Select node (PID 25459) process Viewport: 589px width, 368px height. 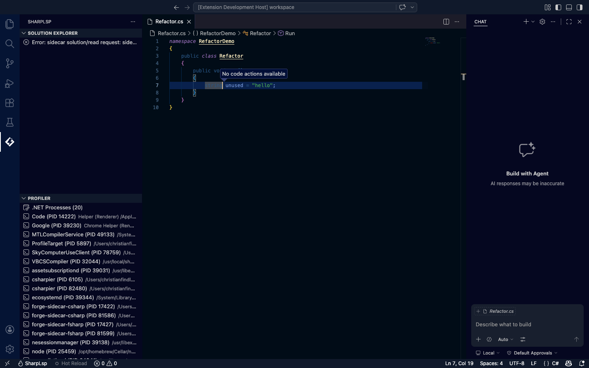81,351
